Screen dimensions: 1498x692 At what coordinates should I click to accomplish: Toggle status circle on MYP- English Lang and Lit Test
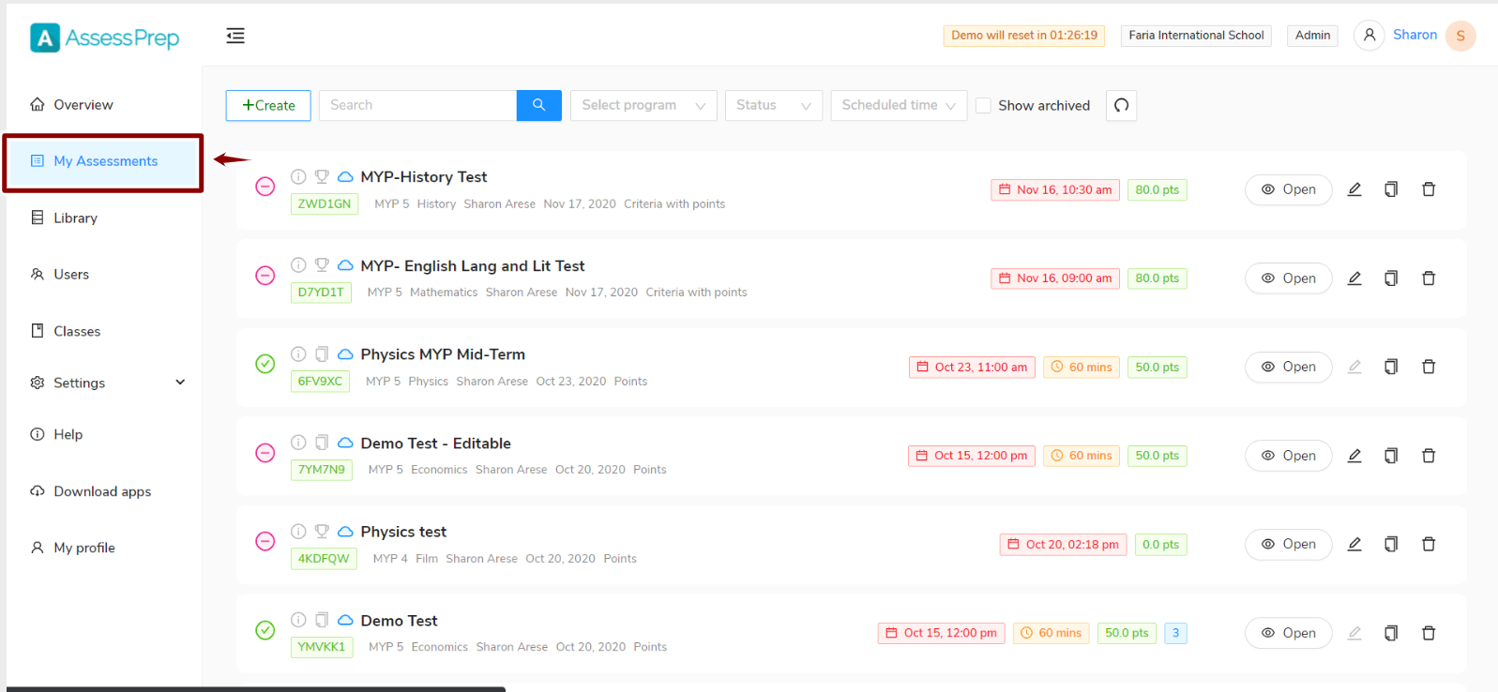point(265,276)
